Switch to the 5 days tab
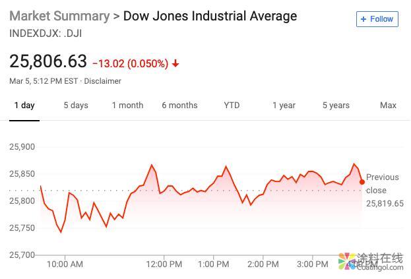The width and height of the screenshot is (411, 279). pyautogui.click(x=76, y=106)
